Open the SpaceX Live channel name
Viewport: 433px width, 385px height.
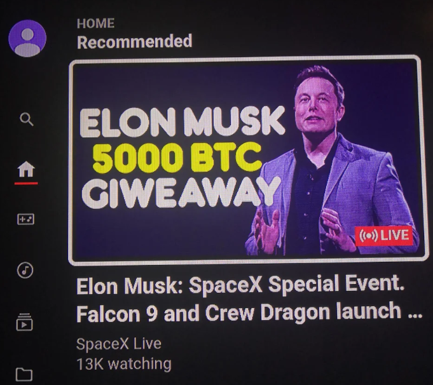(x=119, y=344)
